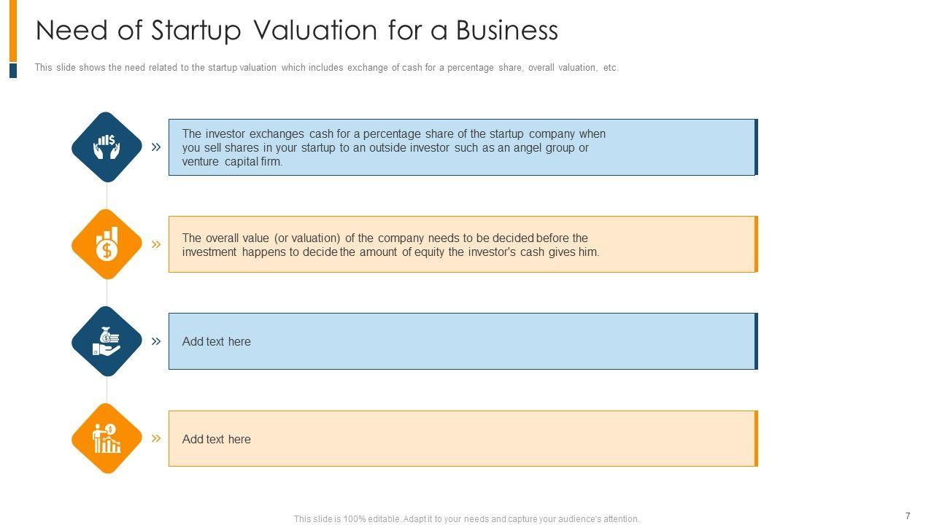Click the small blue accent bar beside subtitle
This screenshot has height=525, width=934.
(13, 71)
